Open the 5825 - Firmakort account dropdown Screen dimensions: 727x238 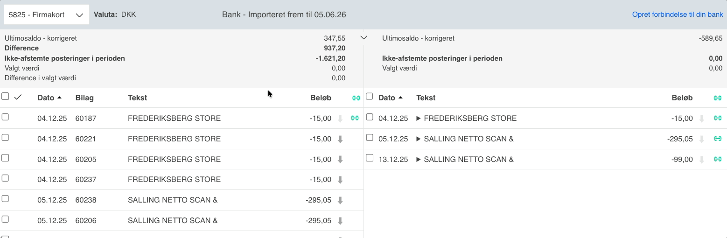click(x=46, y=15)
